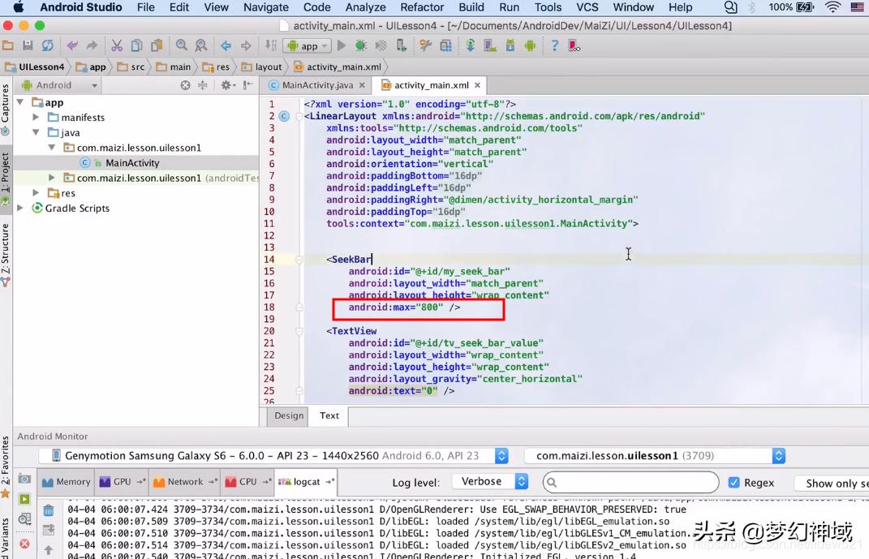The height and width of the screenshot is (559, 869).
Task: Click the Find magnifier icon in toolbar
Action: tap(182, 46)
